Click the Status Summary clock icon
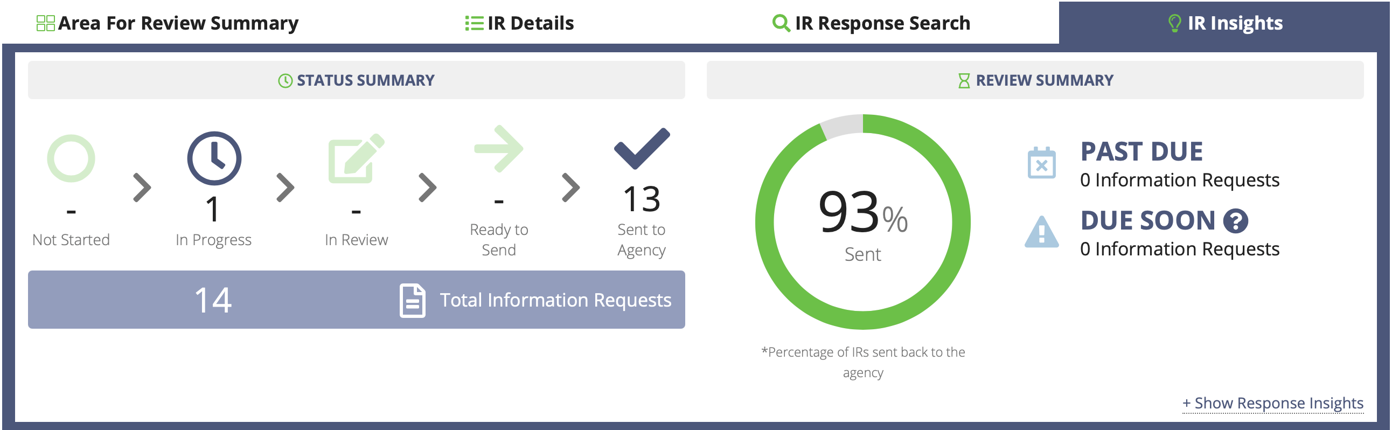This screenshot has width=1392, height=430. click(285, 80)
